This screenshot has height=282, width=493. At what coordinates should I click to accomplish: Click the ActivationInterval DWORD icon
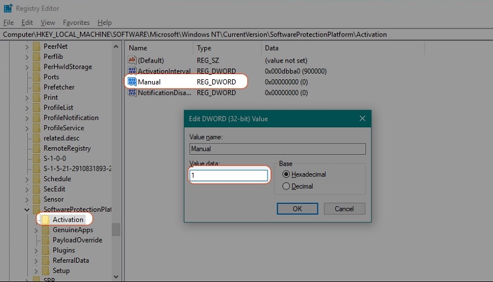(x=132, y=71)
